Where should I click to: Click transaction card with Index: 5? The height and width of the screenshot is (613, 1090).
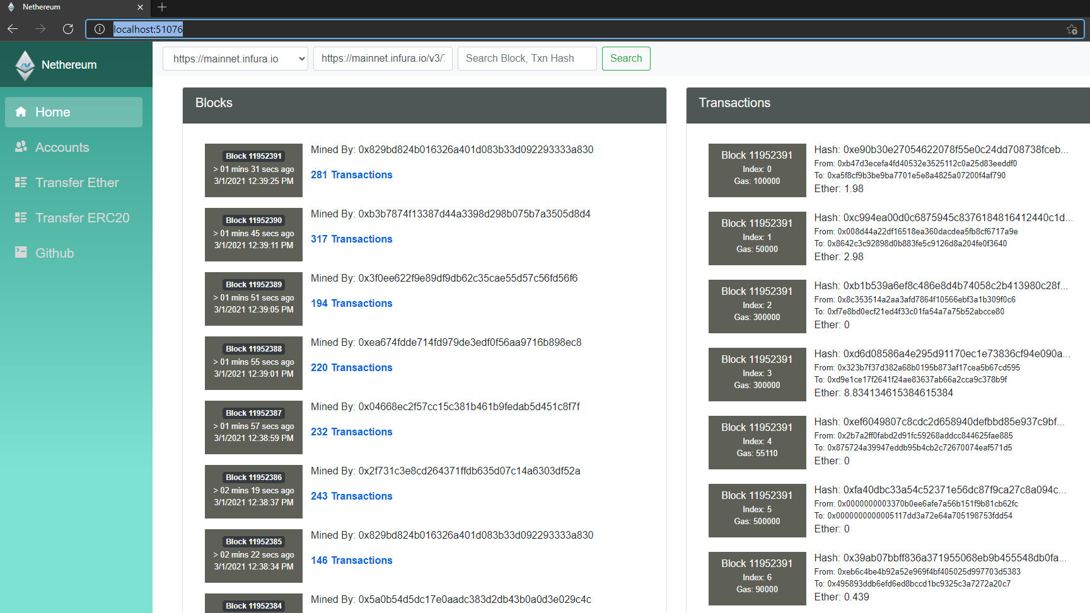(x=757, y=510)
